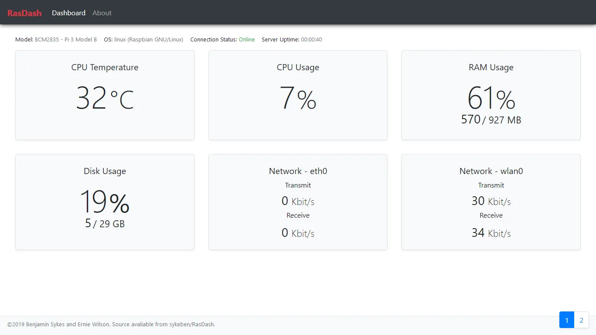Viewport: 596px width, 335px height.
Task: Click the RasDash brand logo
Action: pos(24,13)
